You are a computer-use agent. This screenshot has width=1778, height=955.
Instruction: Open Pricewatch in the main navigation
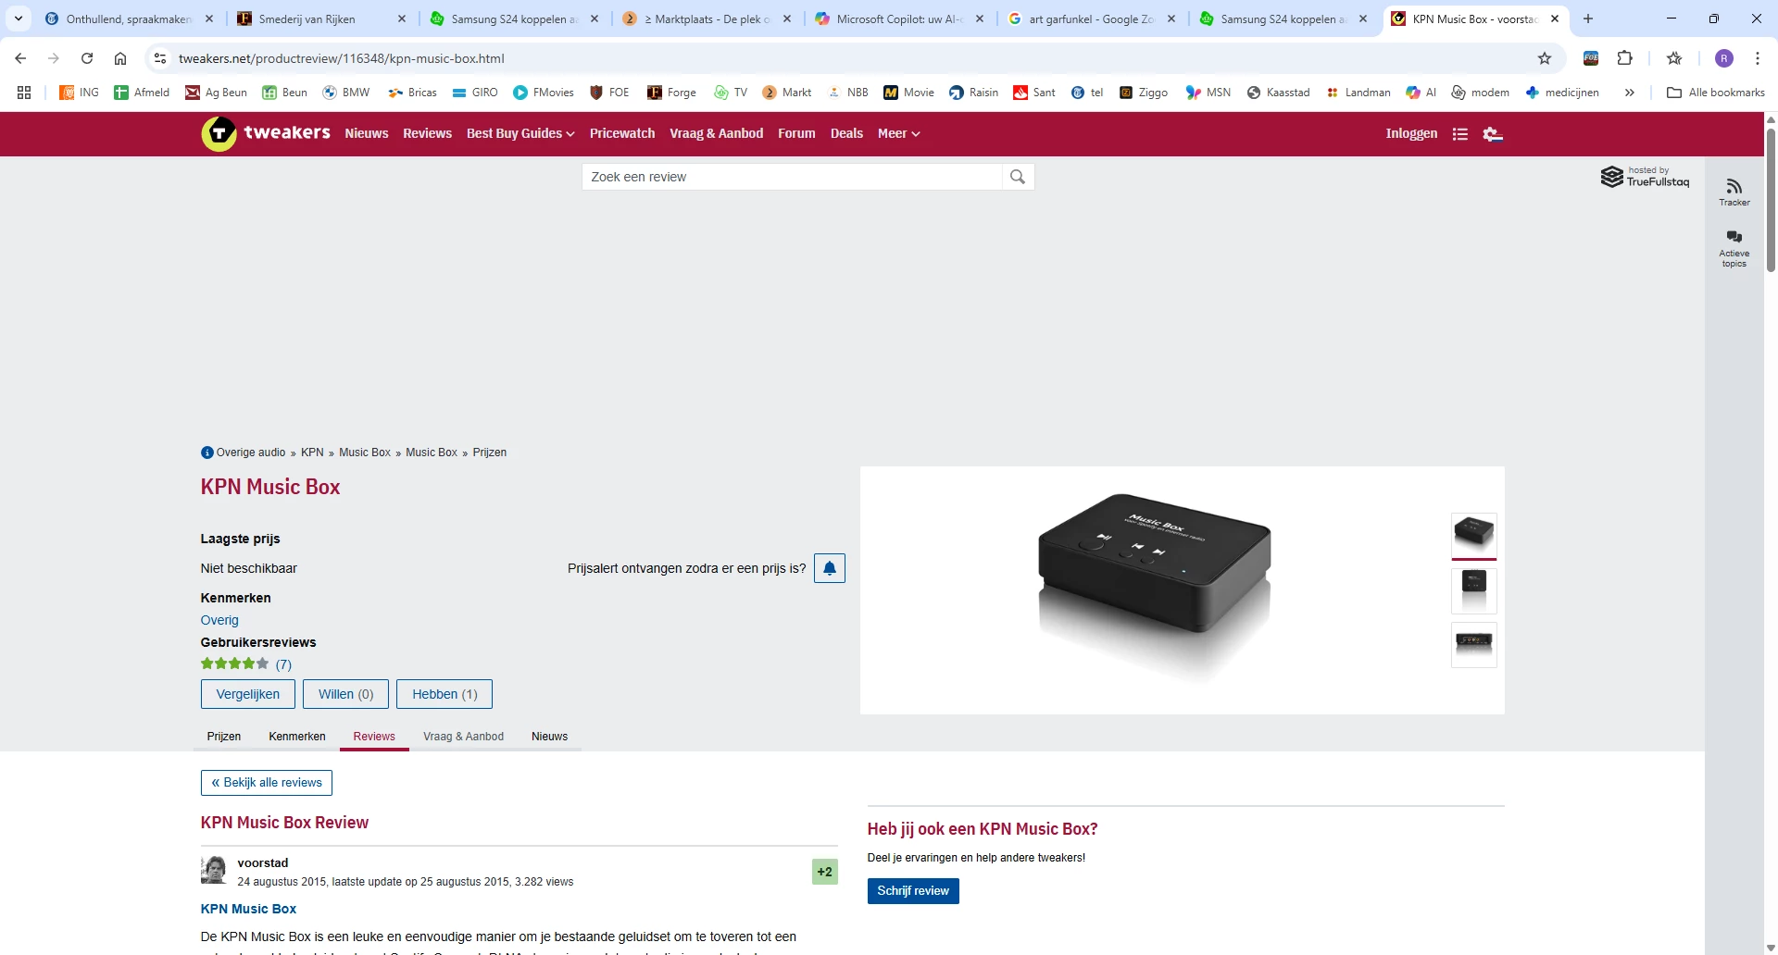click(622, 133)
